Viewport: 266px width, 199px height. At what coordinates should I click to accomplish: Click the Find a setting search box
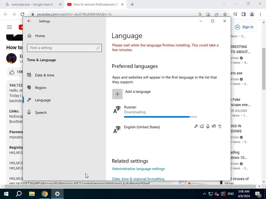(64, 48)
